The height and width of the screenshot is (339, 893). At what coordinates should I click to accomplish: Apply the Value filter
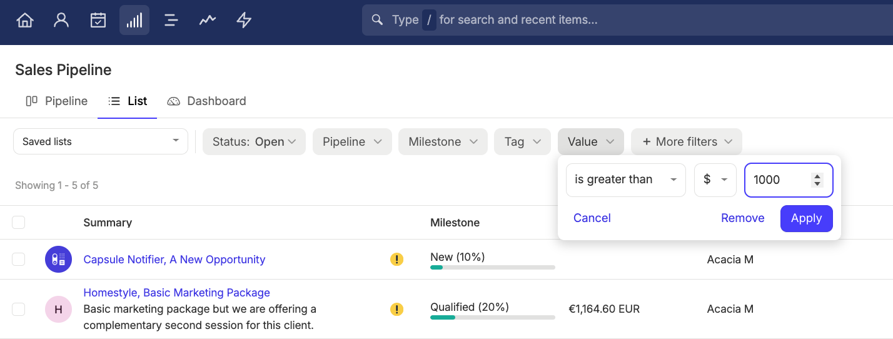pyautogui.click(x=807, y=218)
